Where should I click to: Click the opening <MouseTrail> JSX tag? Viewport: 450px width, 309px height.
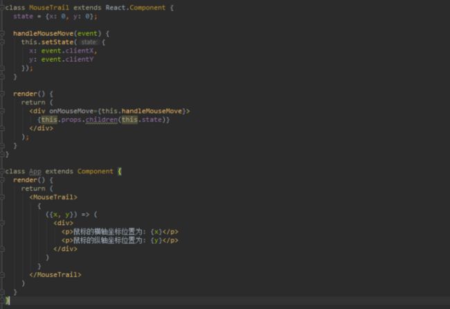[53, 197]
